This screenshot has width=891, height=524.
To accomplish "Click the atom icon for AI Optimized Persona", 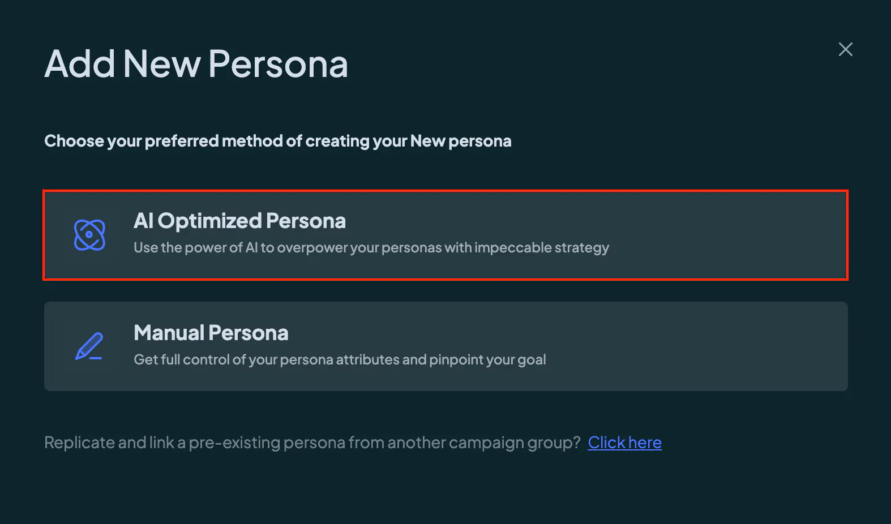I will (x=89, y=235).
